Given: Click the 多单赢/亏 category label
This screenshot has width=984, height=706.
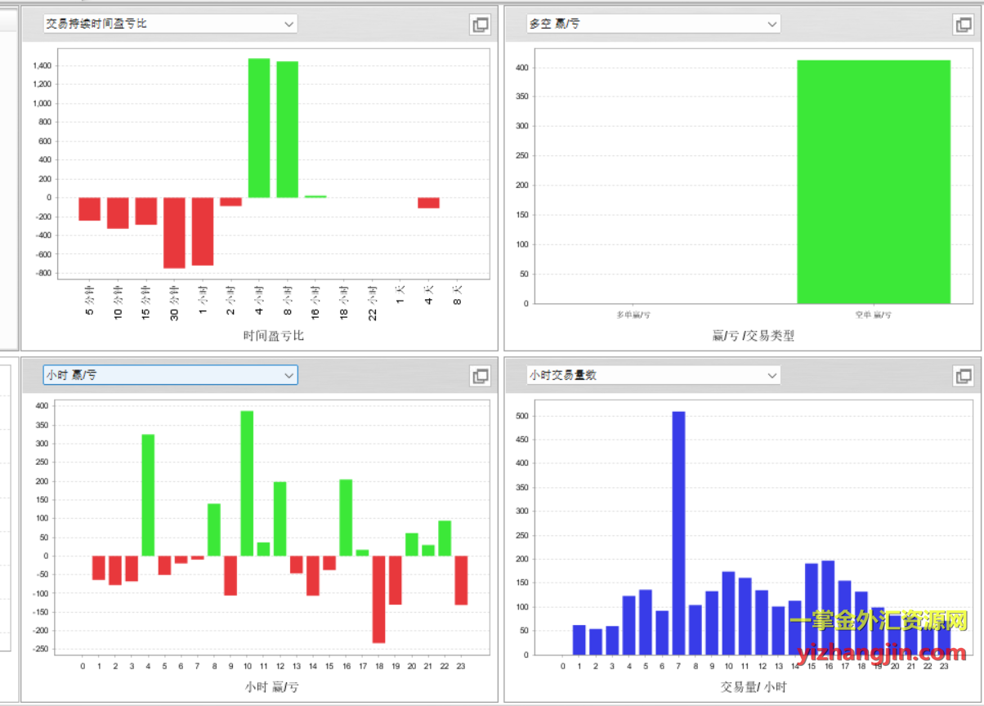Looking at the screenshot, I should click(x=633, y=315).
